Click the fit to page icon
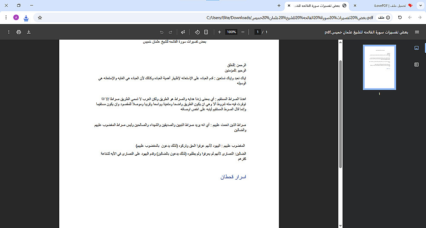Screen dimensions: 426x228 click(x=206, y=32)
